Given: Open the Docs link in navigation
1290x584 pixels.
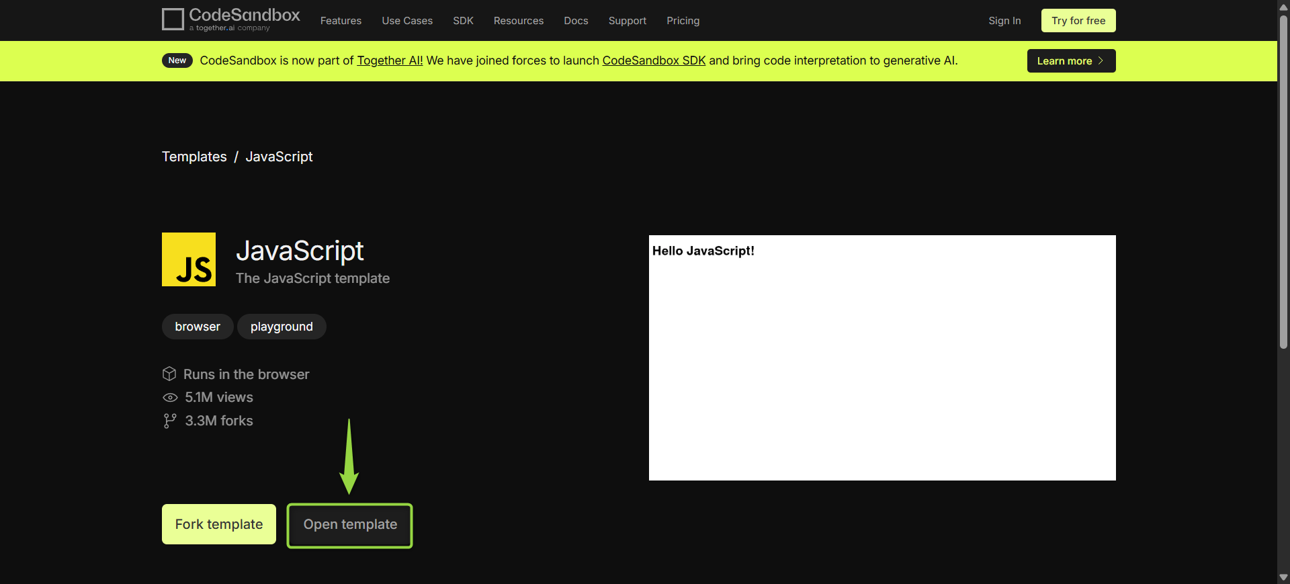Looking at the screenshot, I should tap(576, 21).
